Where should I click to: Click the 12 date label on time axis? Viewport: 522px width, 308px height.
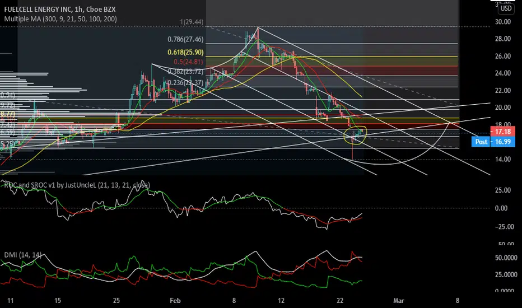click(281, 301)
